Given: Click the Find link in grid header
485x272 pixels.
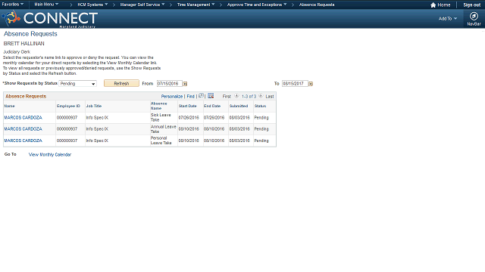Looking at the screenshot, I should [x=190, y=96].
